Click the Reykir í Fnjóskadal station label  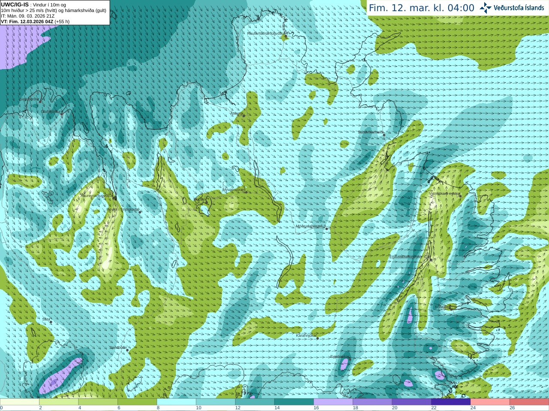(123, 209)
